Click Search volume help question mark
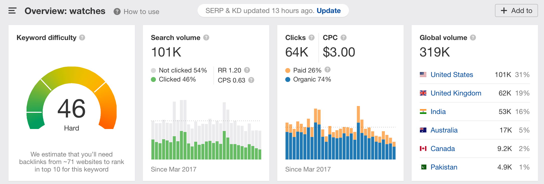This screenshot has width=544, height=184. point(206,37)
